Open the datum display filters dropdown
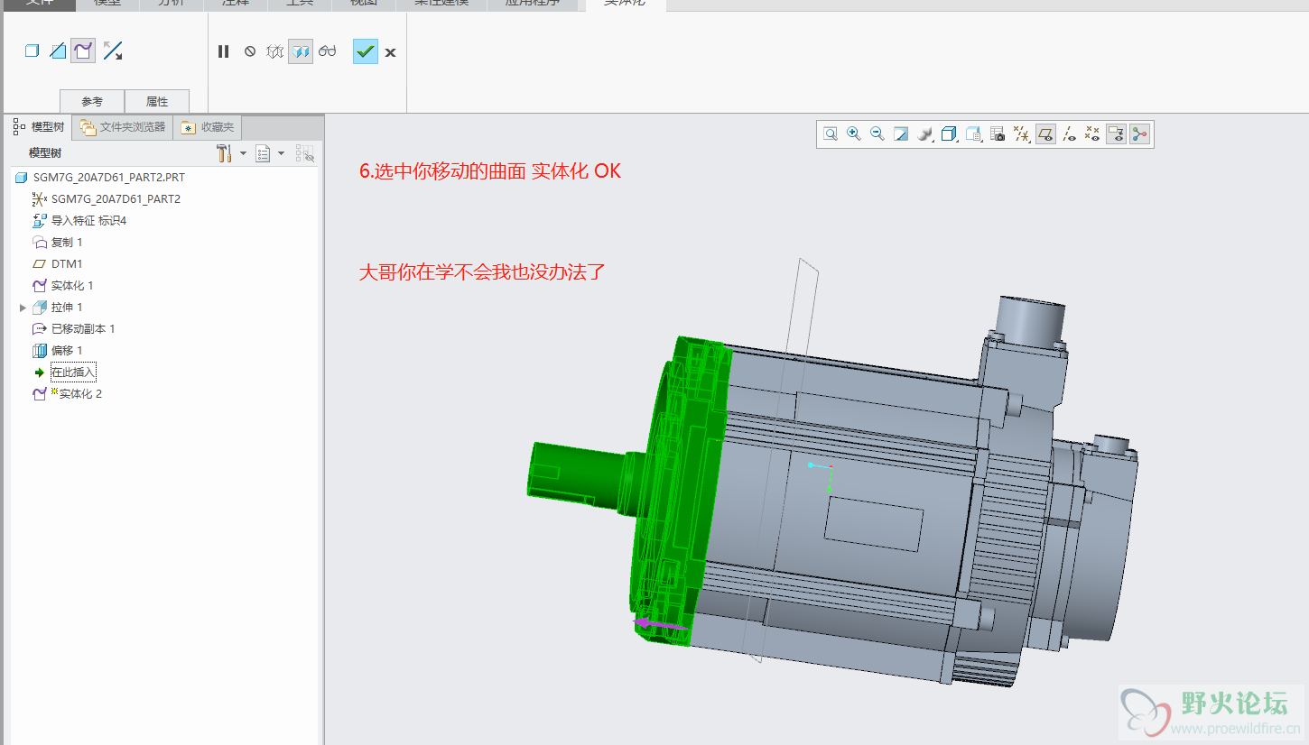 coord(1021,134)
